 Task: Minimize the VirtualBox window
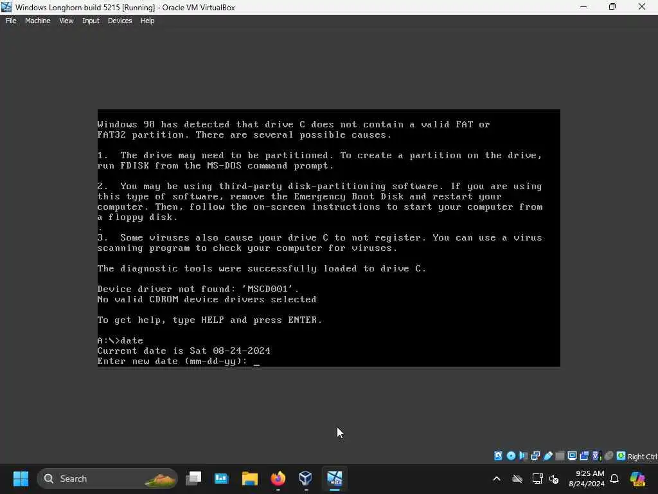(x=583, y=7)
